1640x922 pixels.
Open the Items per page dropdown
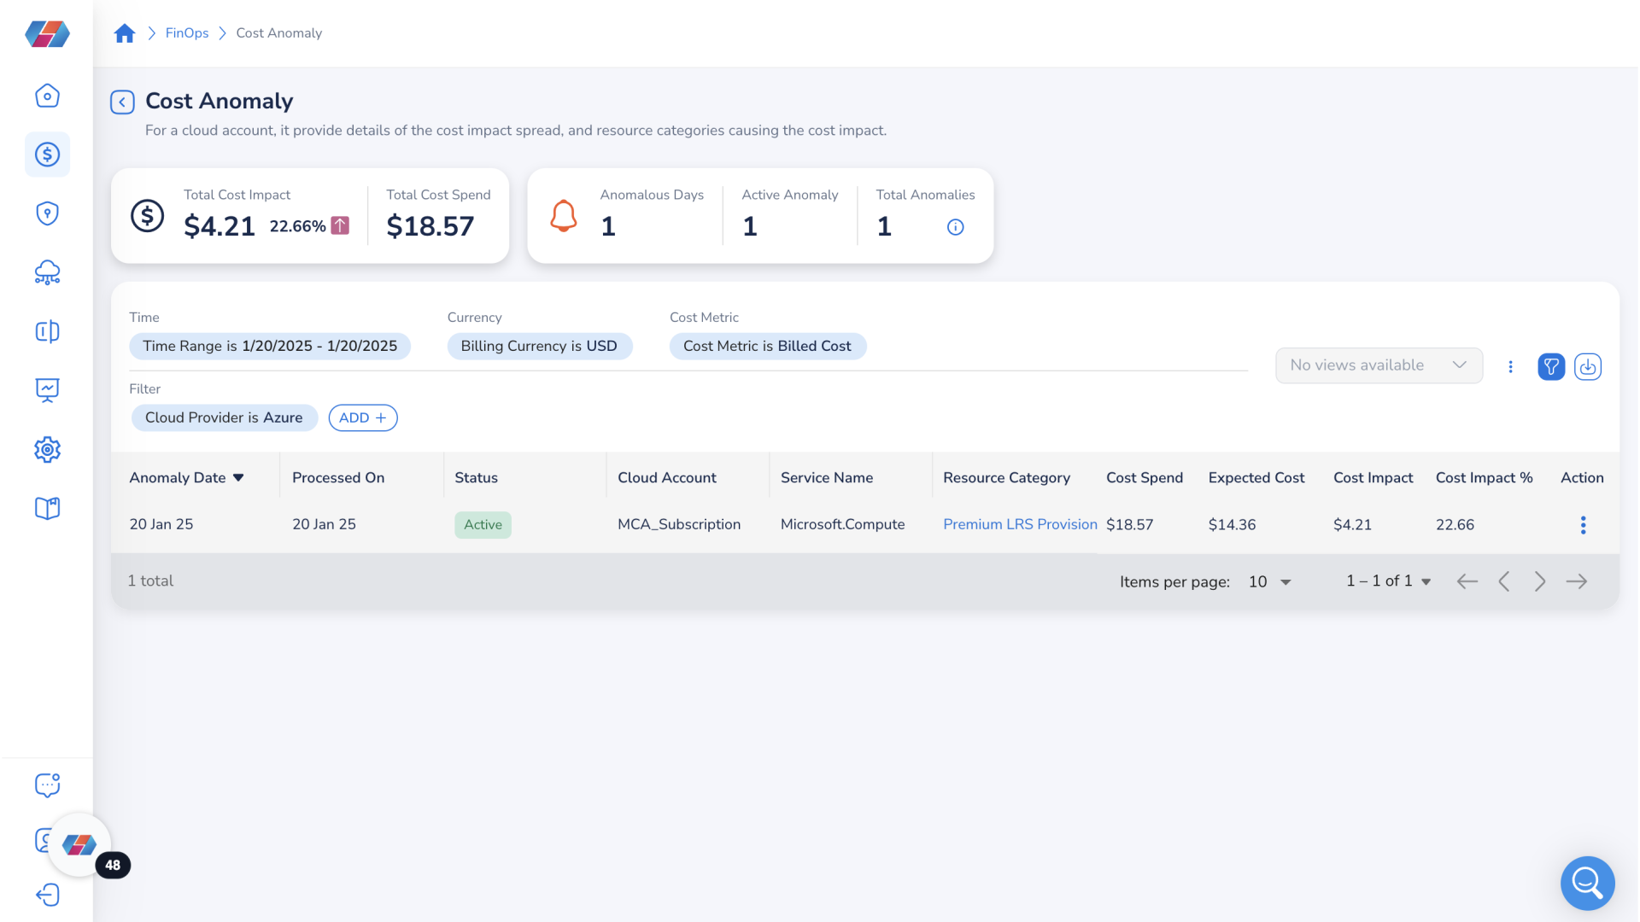click(x=1269, y=581)
